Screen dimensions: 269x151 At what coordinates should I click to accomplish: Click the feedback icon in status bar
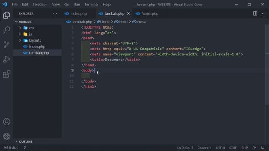(254, 147)
